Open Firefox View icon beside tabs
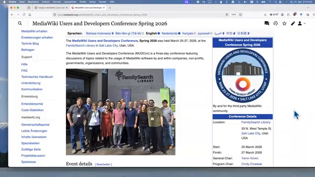This screenshot has width=315, height=177. coord(29,8)
